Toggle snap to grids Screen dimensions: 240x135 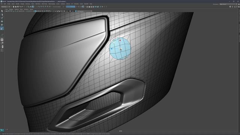click(39, 7)
